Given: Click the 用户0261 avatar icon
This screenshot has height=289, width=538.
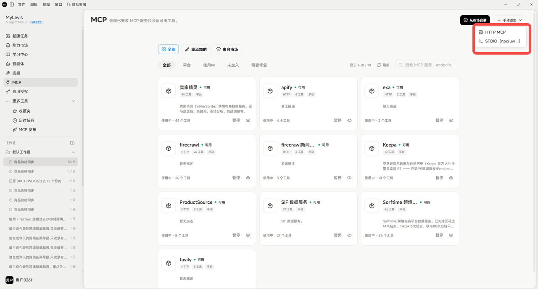Looking at the screenshot, I should (9, 280).
